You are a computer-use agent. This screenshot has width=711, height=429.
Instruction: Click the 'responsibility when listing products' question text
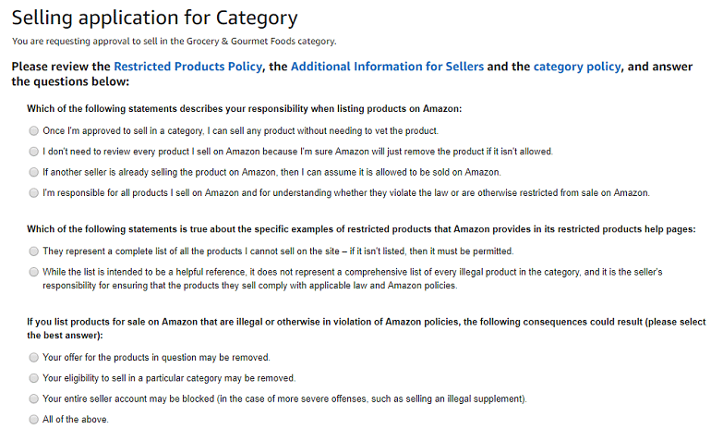(x=245, y=108)
